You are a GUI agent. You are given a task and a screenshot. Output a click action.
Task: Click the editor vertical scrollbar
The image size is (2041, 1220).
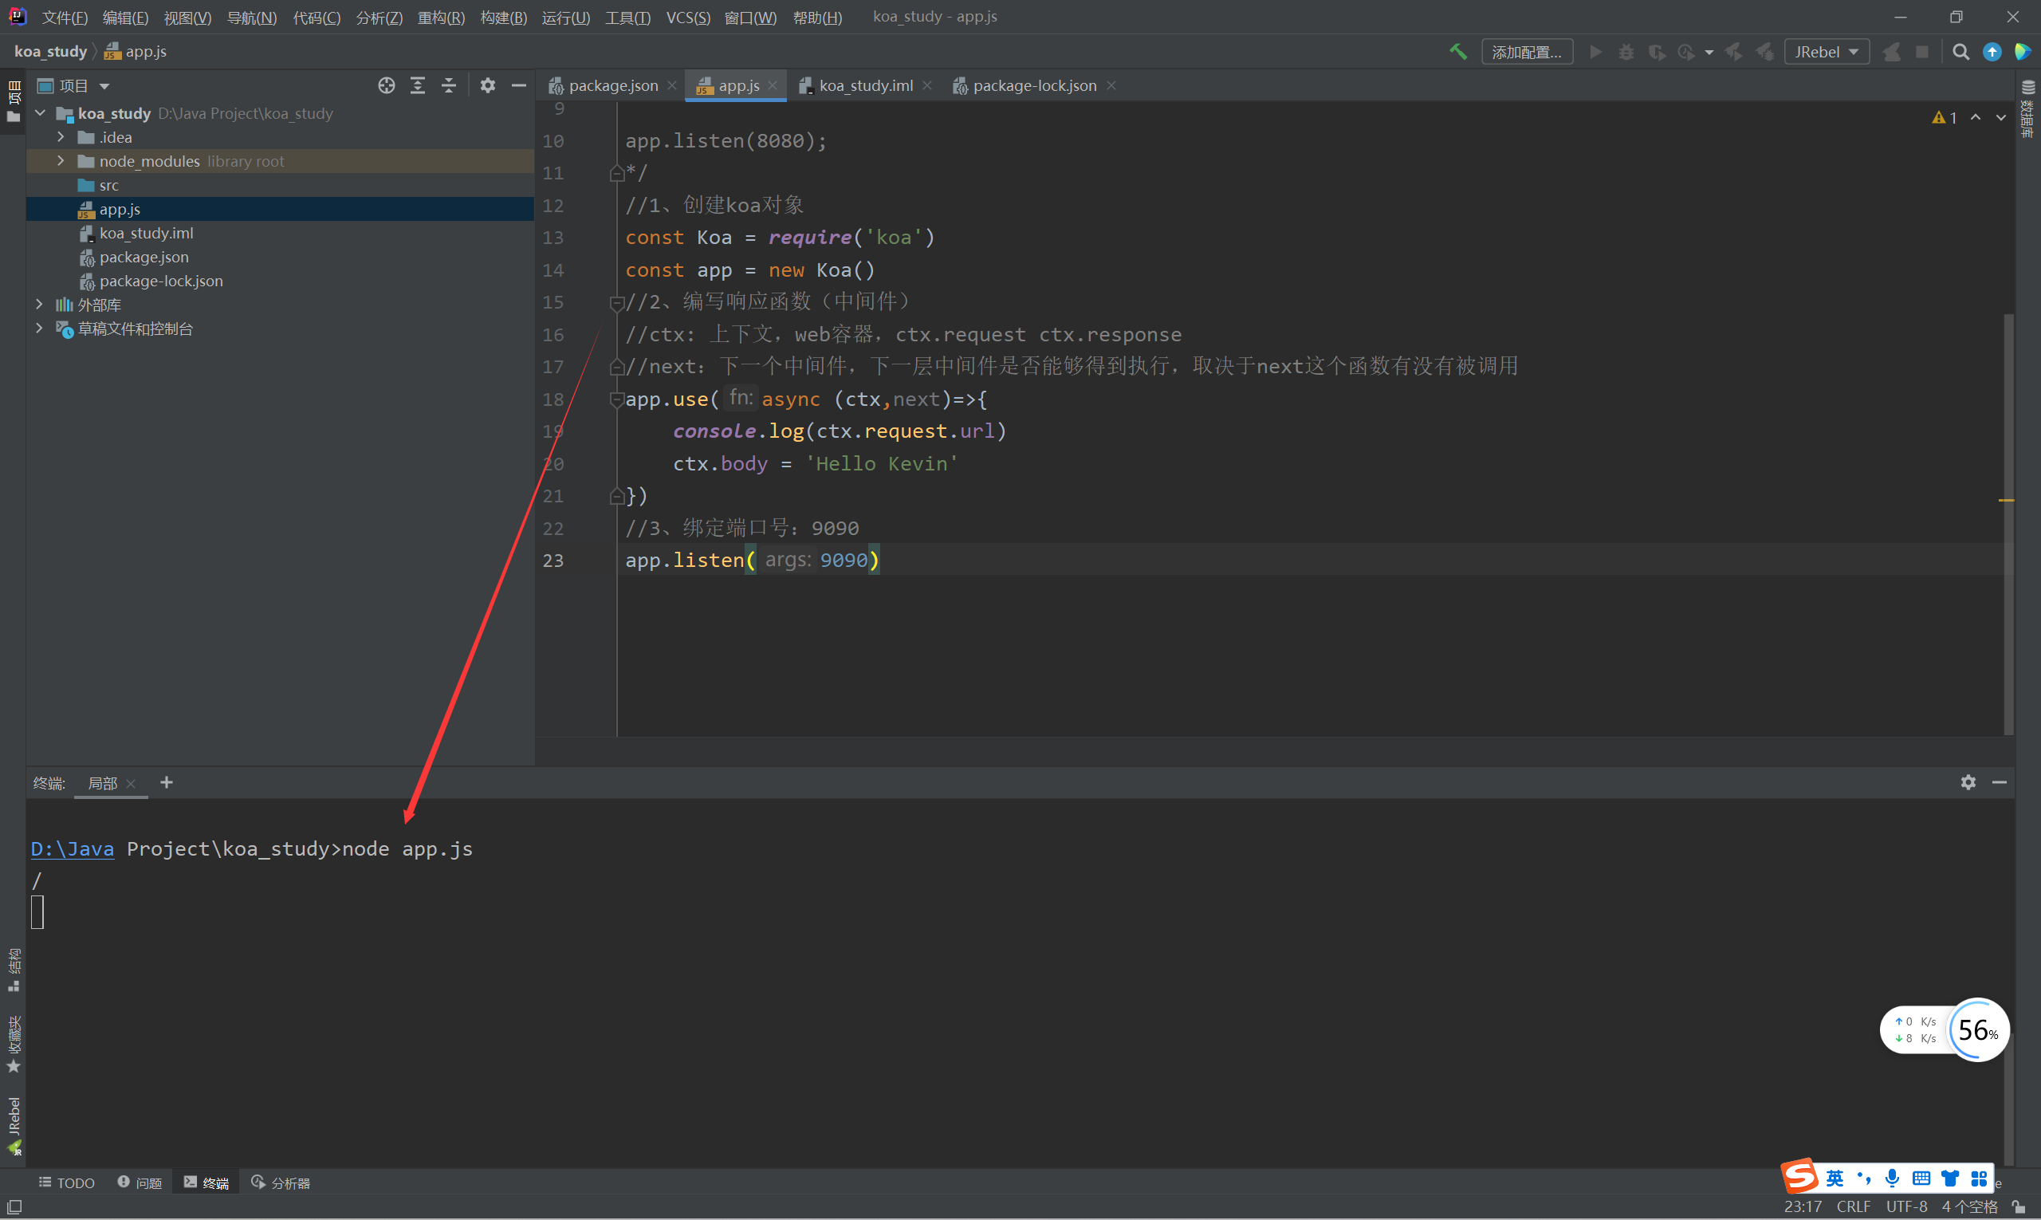click(x=2008, y=524)
